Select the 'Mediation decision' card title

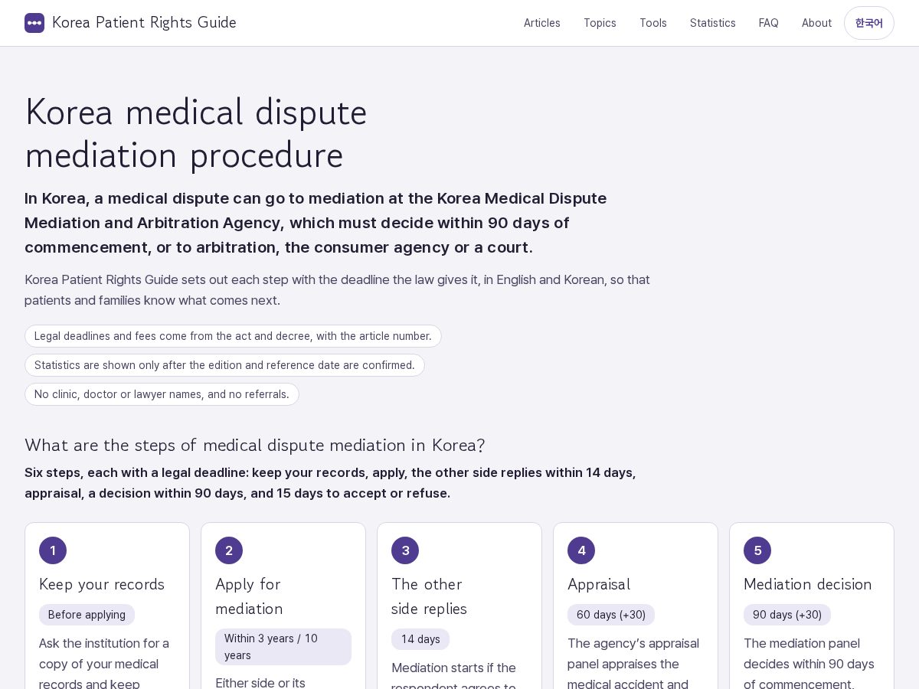[807, 584]
